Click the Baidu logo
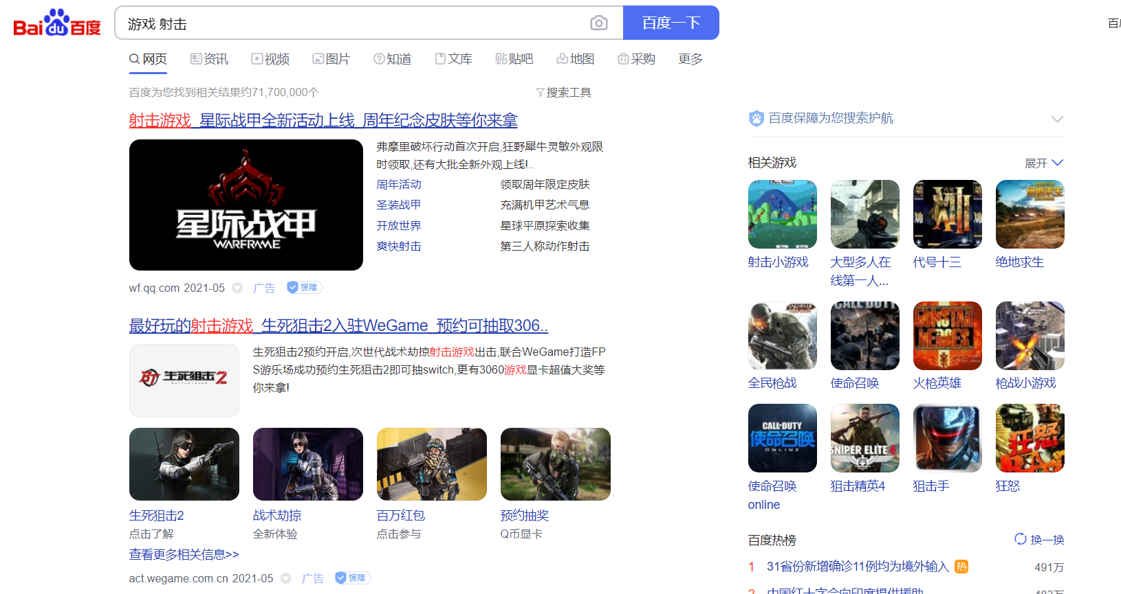This screenshot has width=1121, height=594. point(57,23)
